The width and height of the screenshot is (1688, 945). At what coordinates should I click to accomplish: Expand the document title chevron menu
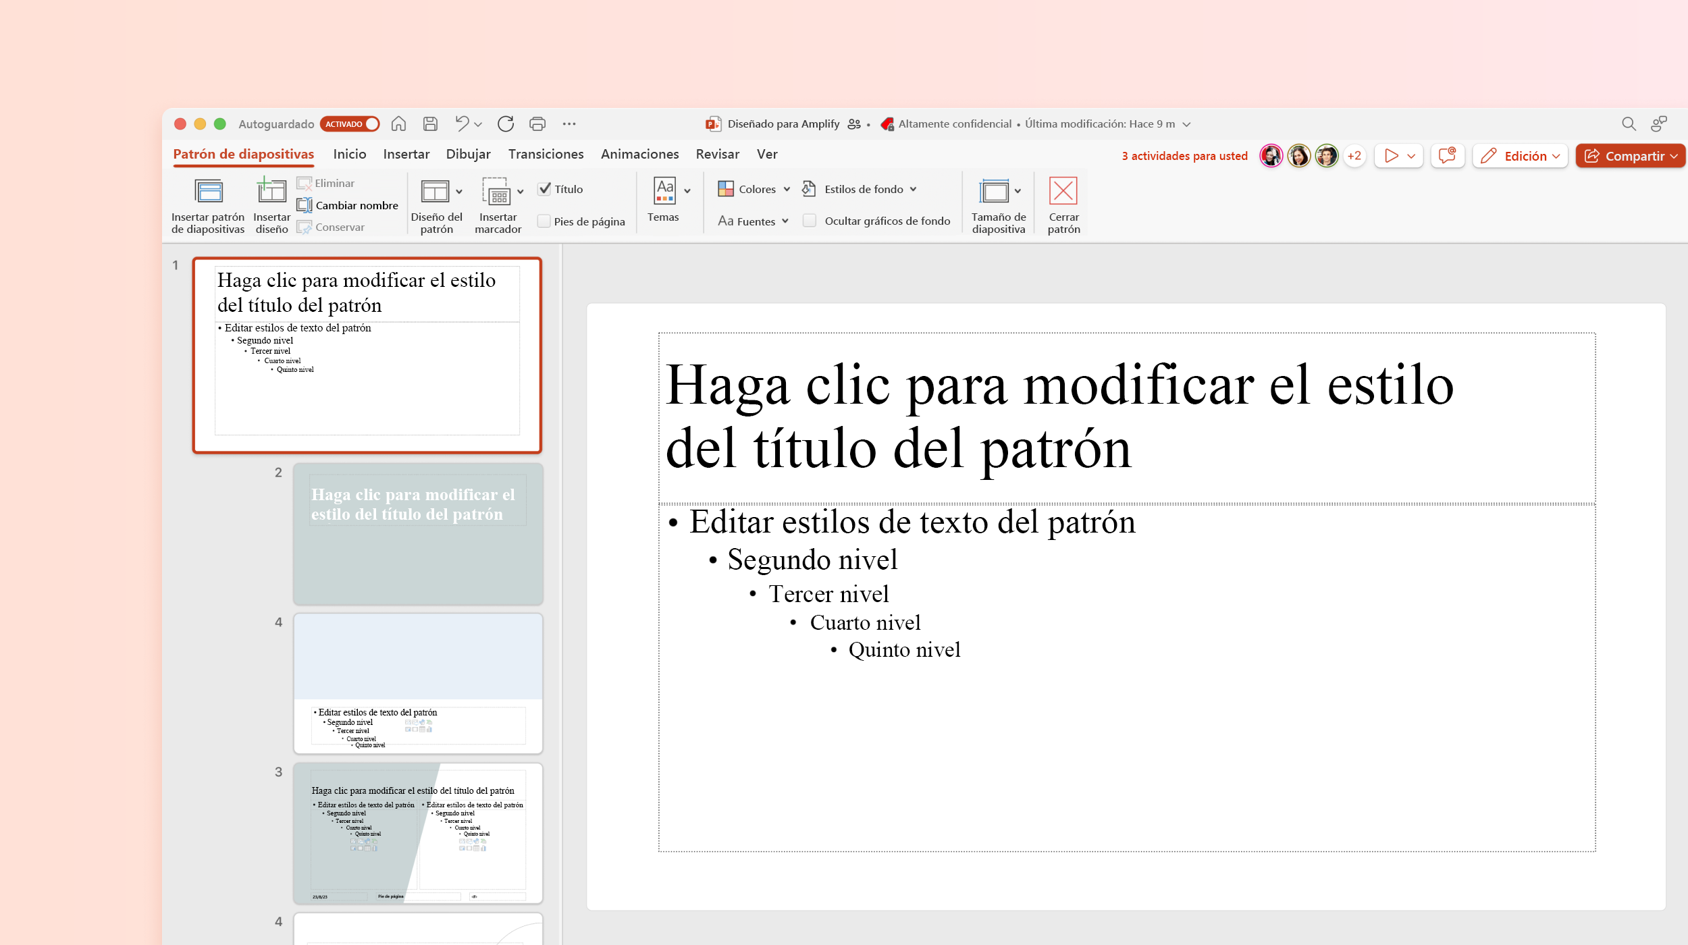click(1186, 124)
